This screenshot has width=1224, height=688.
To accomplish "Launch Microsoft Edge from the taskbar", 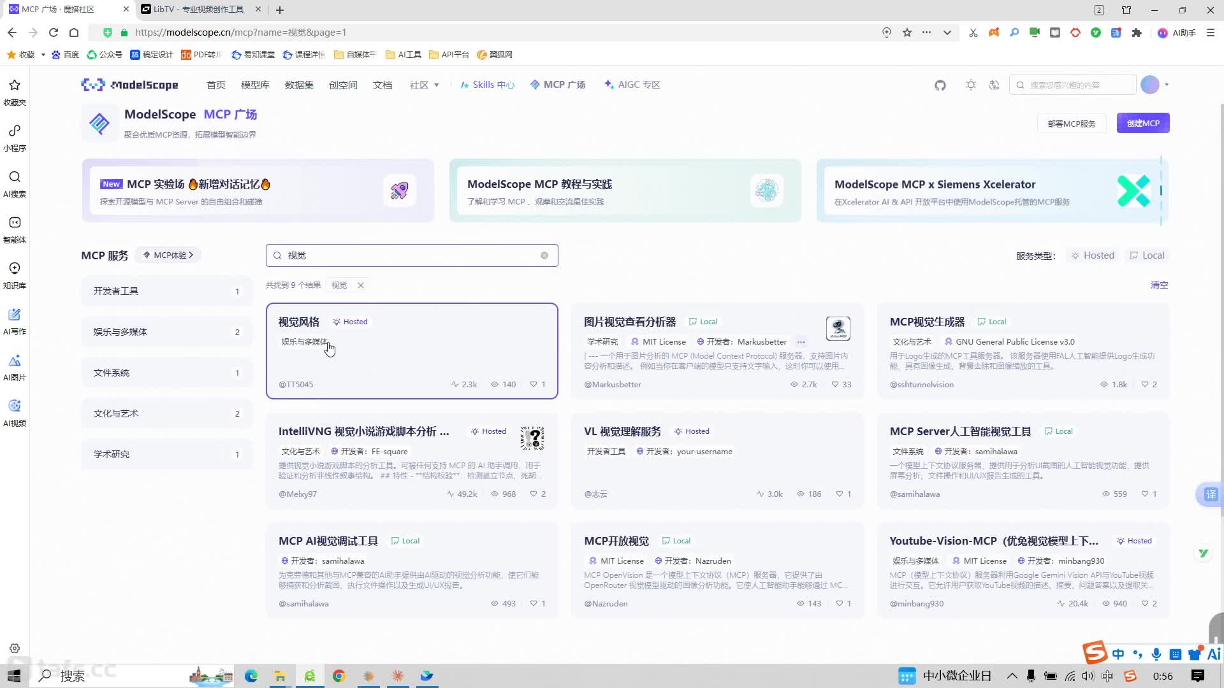I will (251, 676).
